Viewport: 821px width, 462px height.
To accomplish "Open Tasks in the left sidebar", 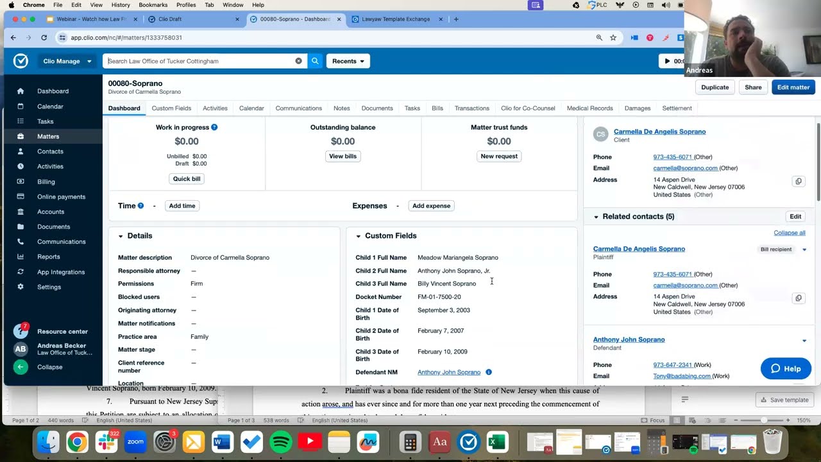I will point(45,121).
